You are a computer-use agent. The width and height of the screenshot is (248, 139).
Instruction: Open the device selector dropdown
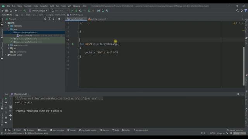coord(60,10)
